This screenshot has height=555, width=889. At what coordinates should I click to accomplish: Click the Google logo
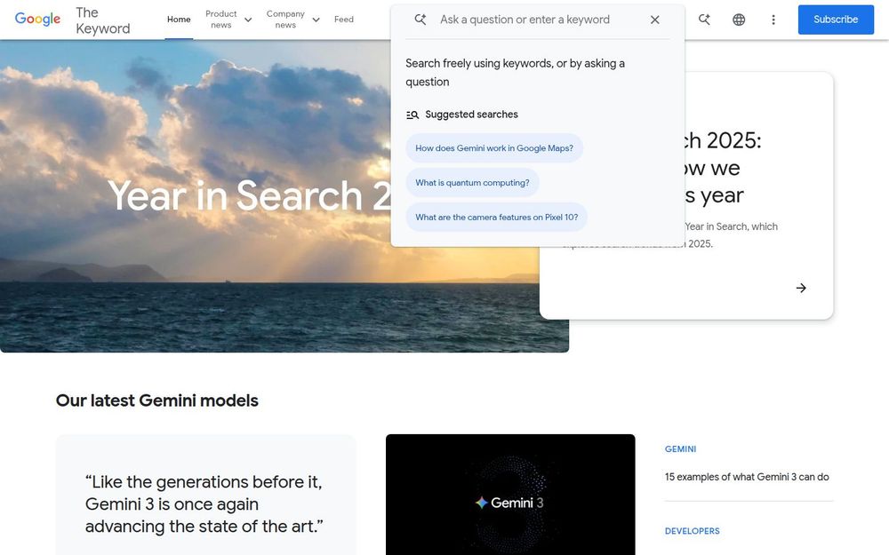coord(36,19)
